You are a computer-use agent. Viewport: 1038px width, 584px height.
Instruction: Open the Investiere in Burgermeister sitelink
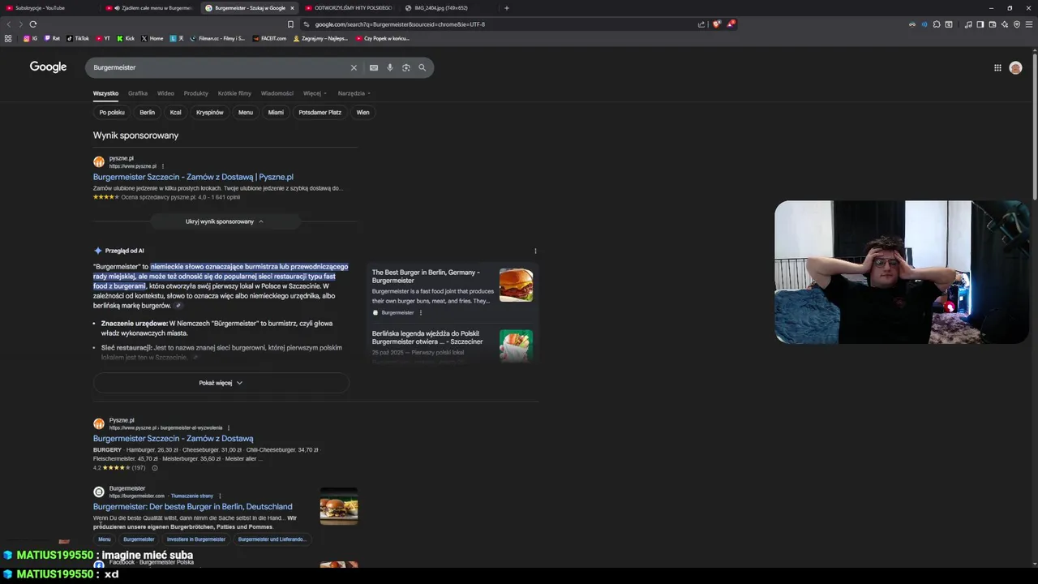pyautogui.click(x=196, y=539)
